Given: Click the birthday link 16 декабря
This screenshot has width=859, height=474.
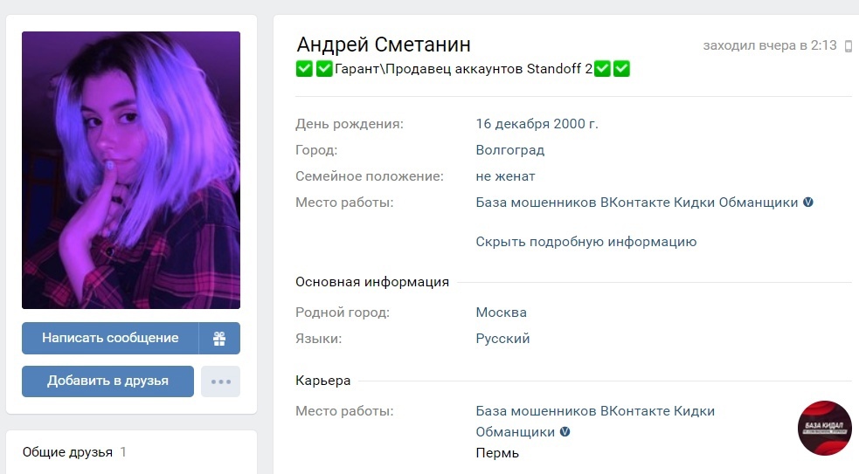Looking at the screenshot, I should (513, 124).
